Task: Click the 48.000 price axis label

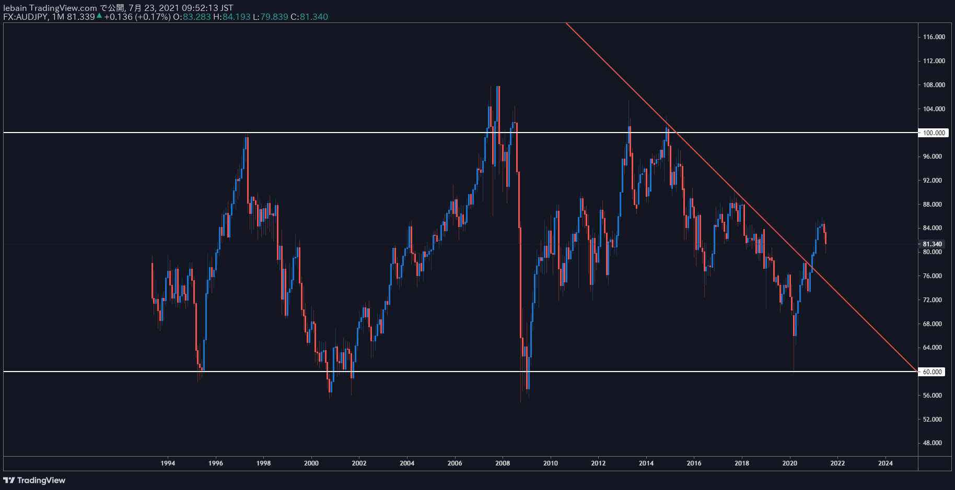Action: point(932,443)
